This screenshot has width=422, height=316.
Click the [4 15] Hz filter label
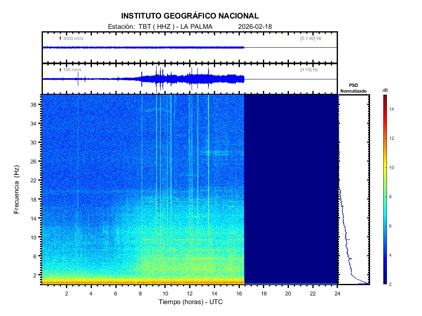tap(309, 70)
